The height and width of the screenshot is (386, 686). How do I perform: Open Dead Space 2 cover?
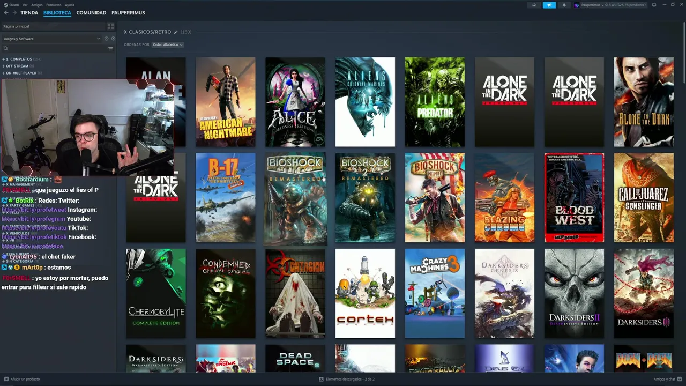pyautogui.click(x=295, y=358)
